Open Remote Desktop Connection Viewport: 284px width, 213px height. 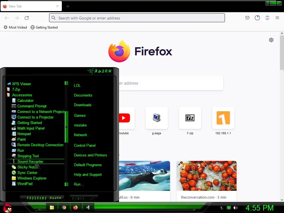click(37, 145)
